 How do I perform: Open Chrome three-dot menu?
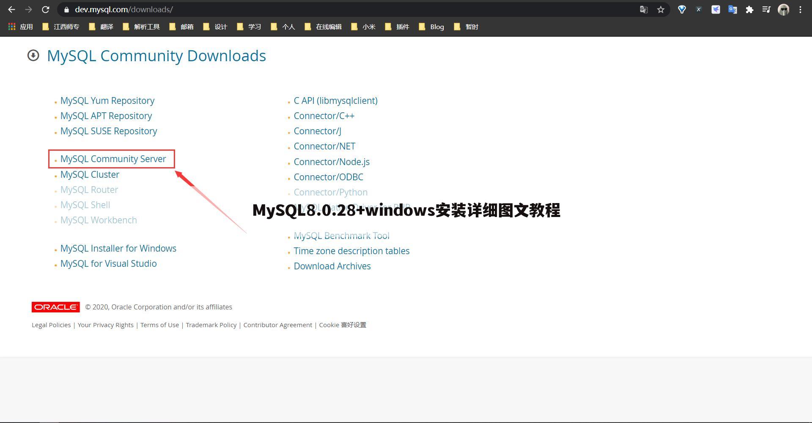tap(800, 9)
